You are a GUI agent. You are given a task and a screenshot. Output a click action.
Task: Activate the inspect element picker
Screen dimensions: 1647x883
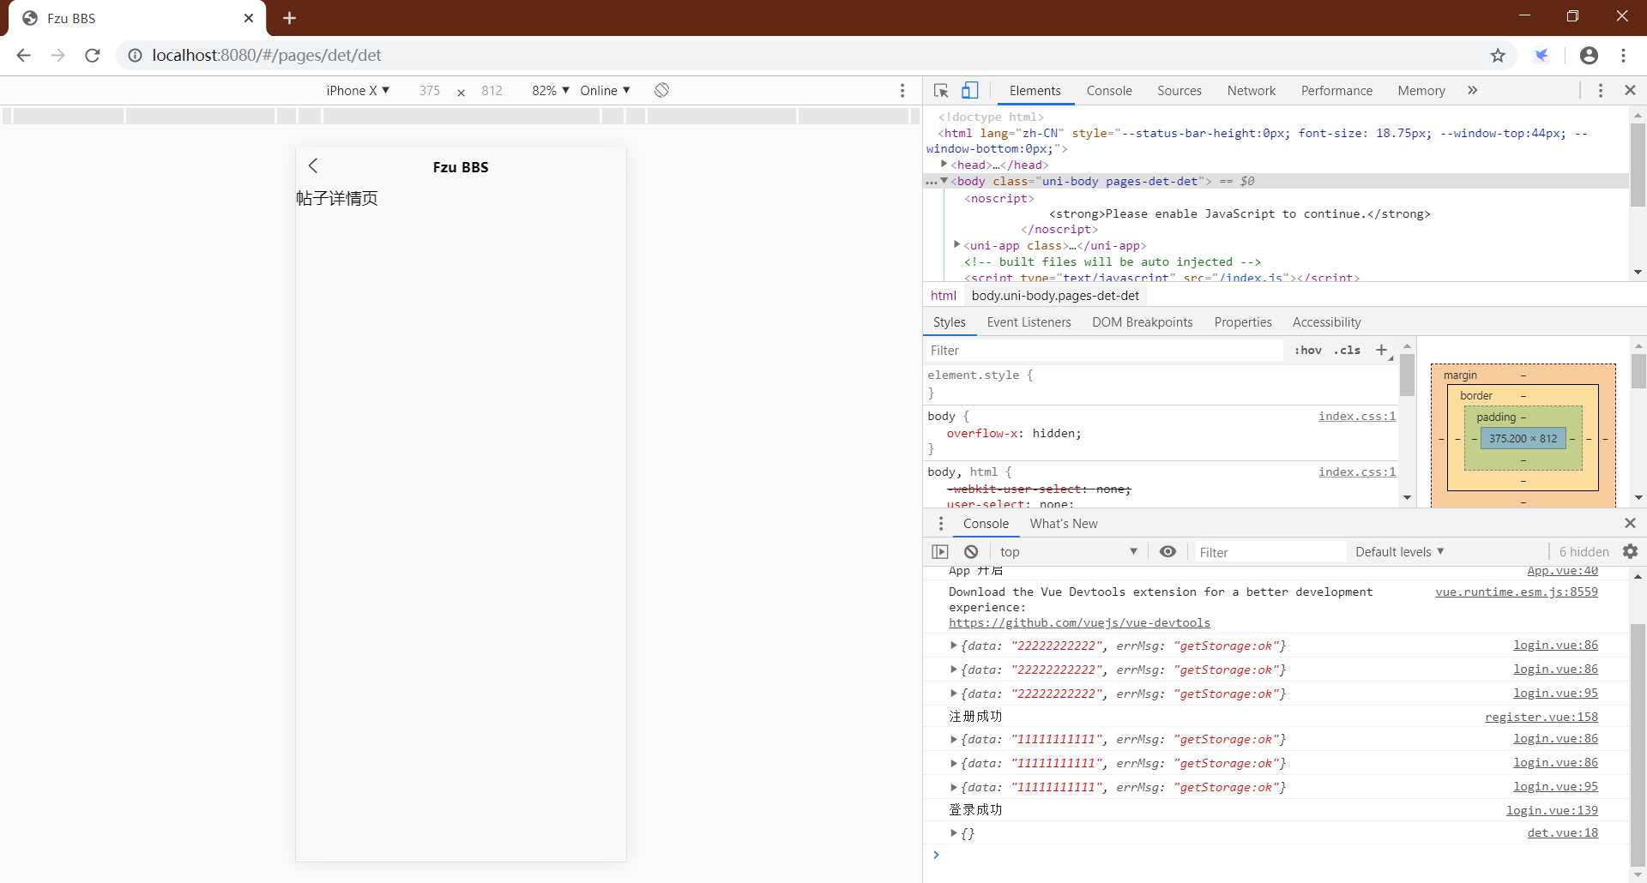pyautogui.click(x=941, y=90)
